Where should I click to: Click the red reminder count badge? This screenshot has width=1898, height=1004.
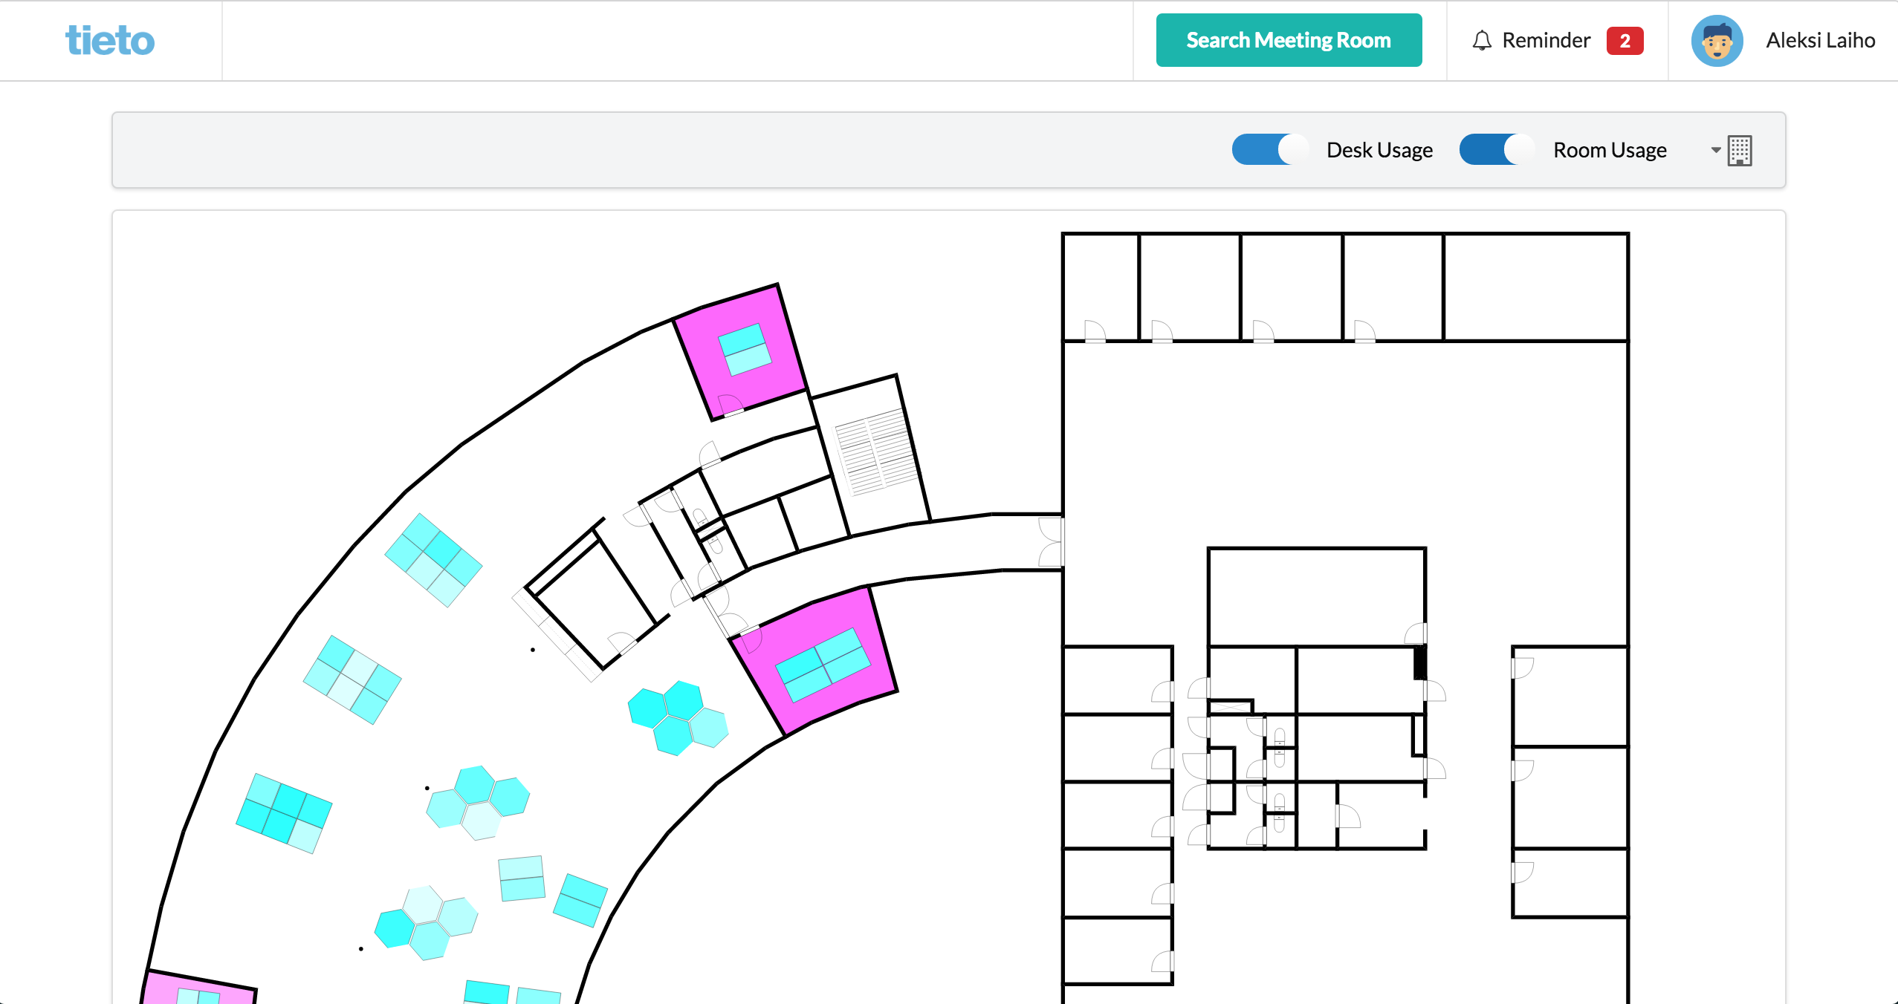[x=1625, y=41]
